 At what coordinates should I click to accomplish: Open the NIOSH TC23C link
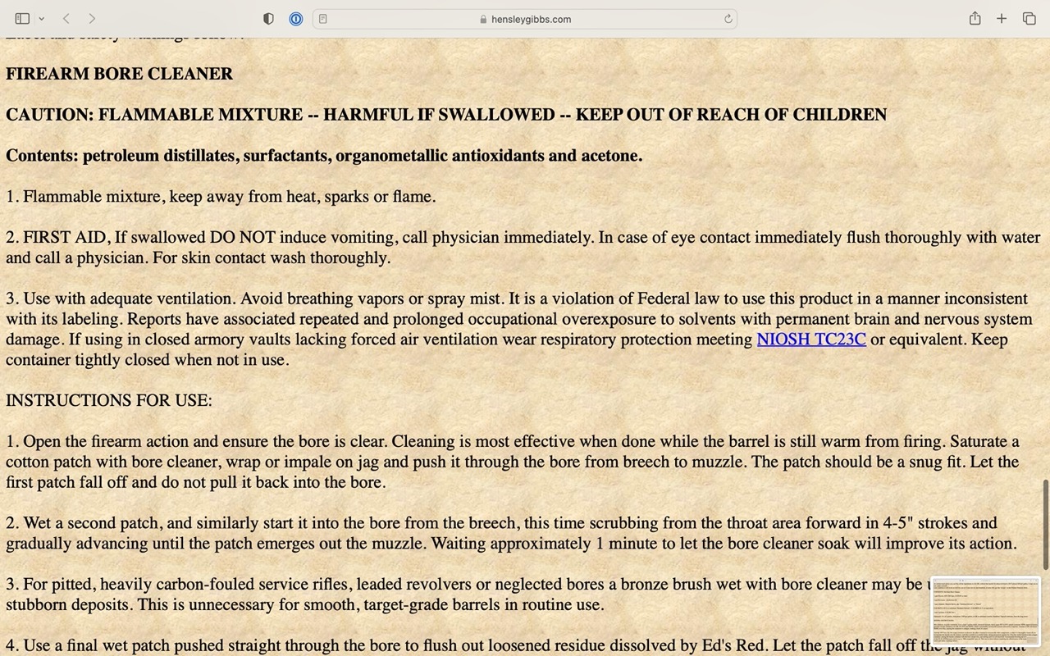pos(811,339)
